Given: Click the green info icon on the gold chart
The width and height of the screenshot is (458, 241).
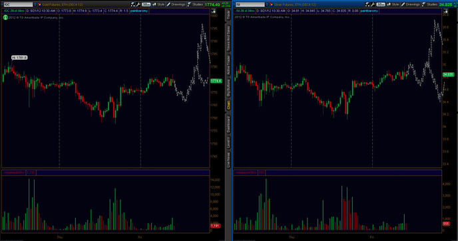Looking at the screenshot, I should tap(5, 17).
